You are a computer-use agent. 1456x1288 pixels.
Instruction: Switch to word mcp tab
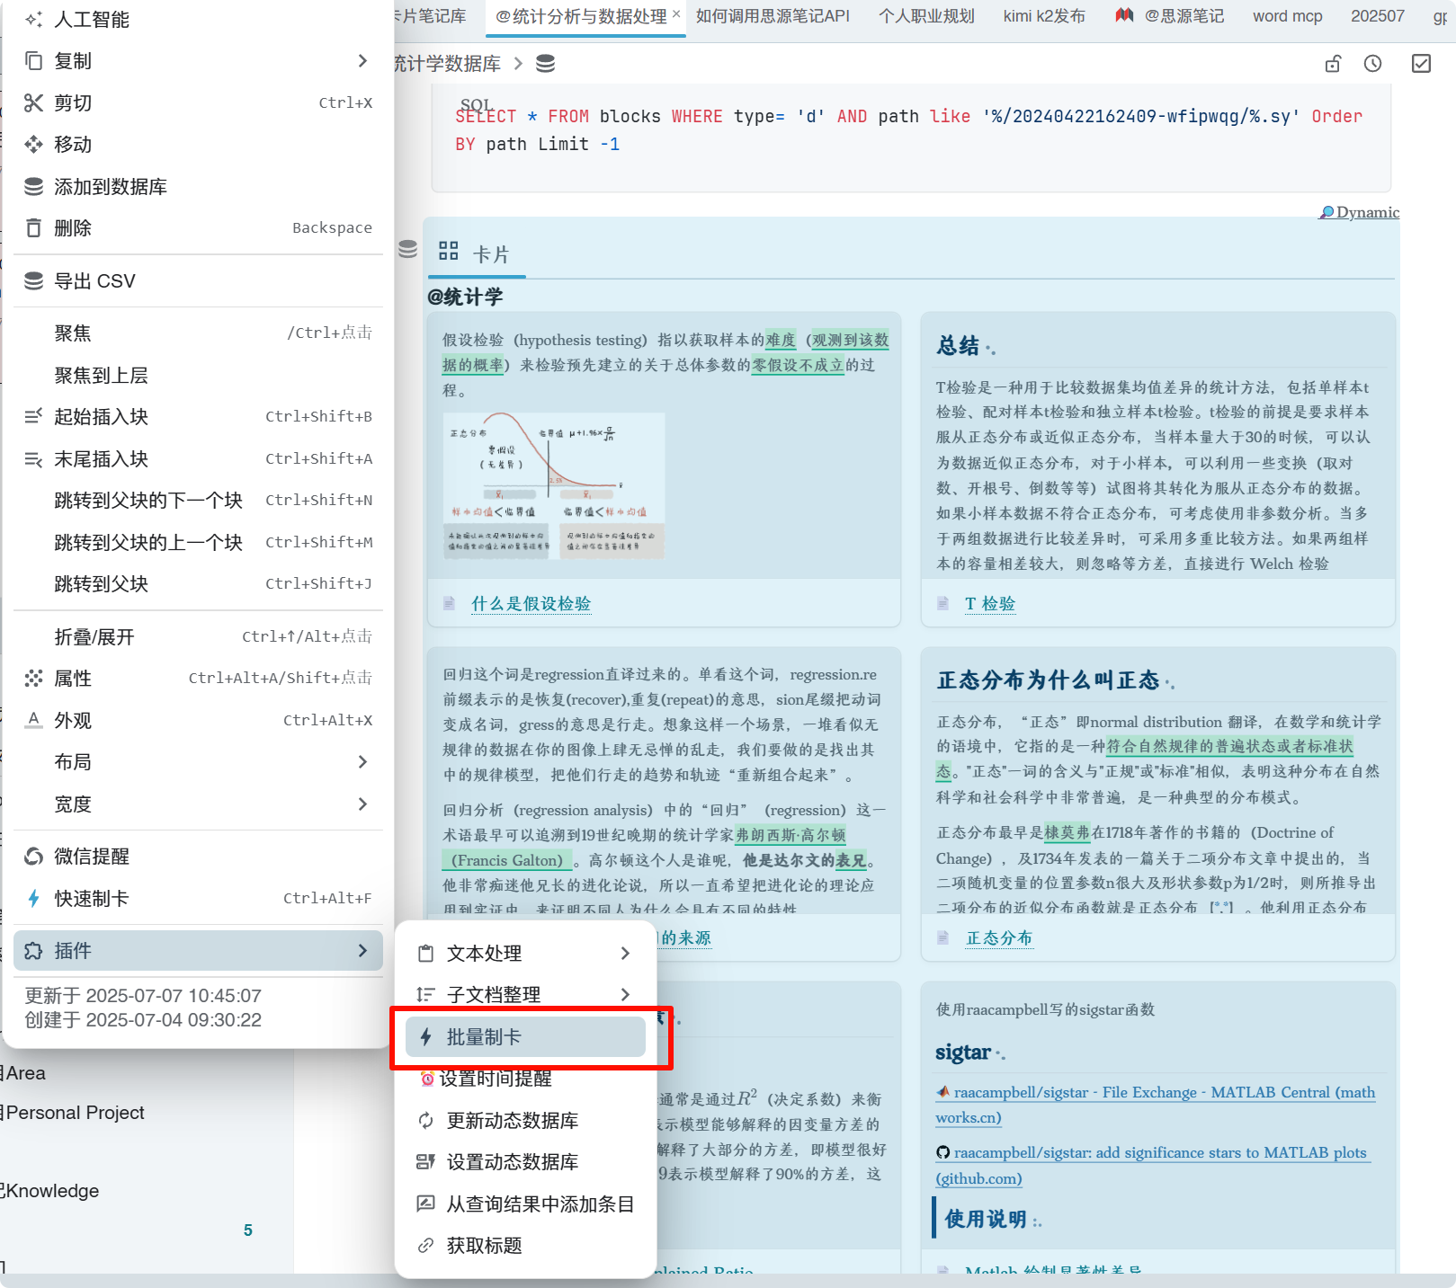[x=1288, y=16]
